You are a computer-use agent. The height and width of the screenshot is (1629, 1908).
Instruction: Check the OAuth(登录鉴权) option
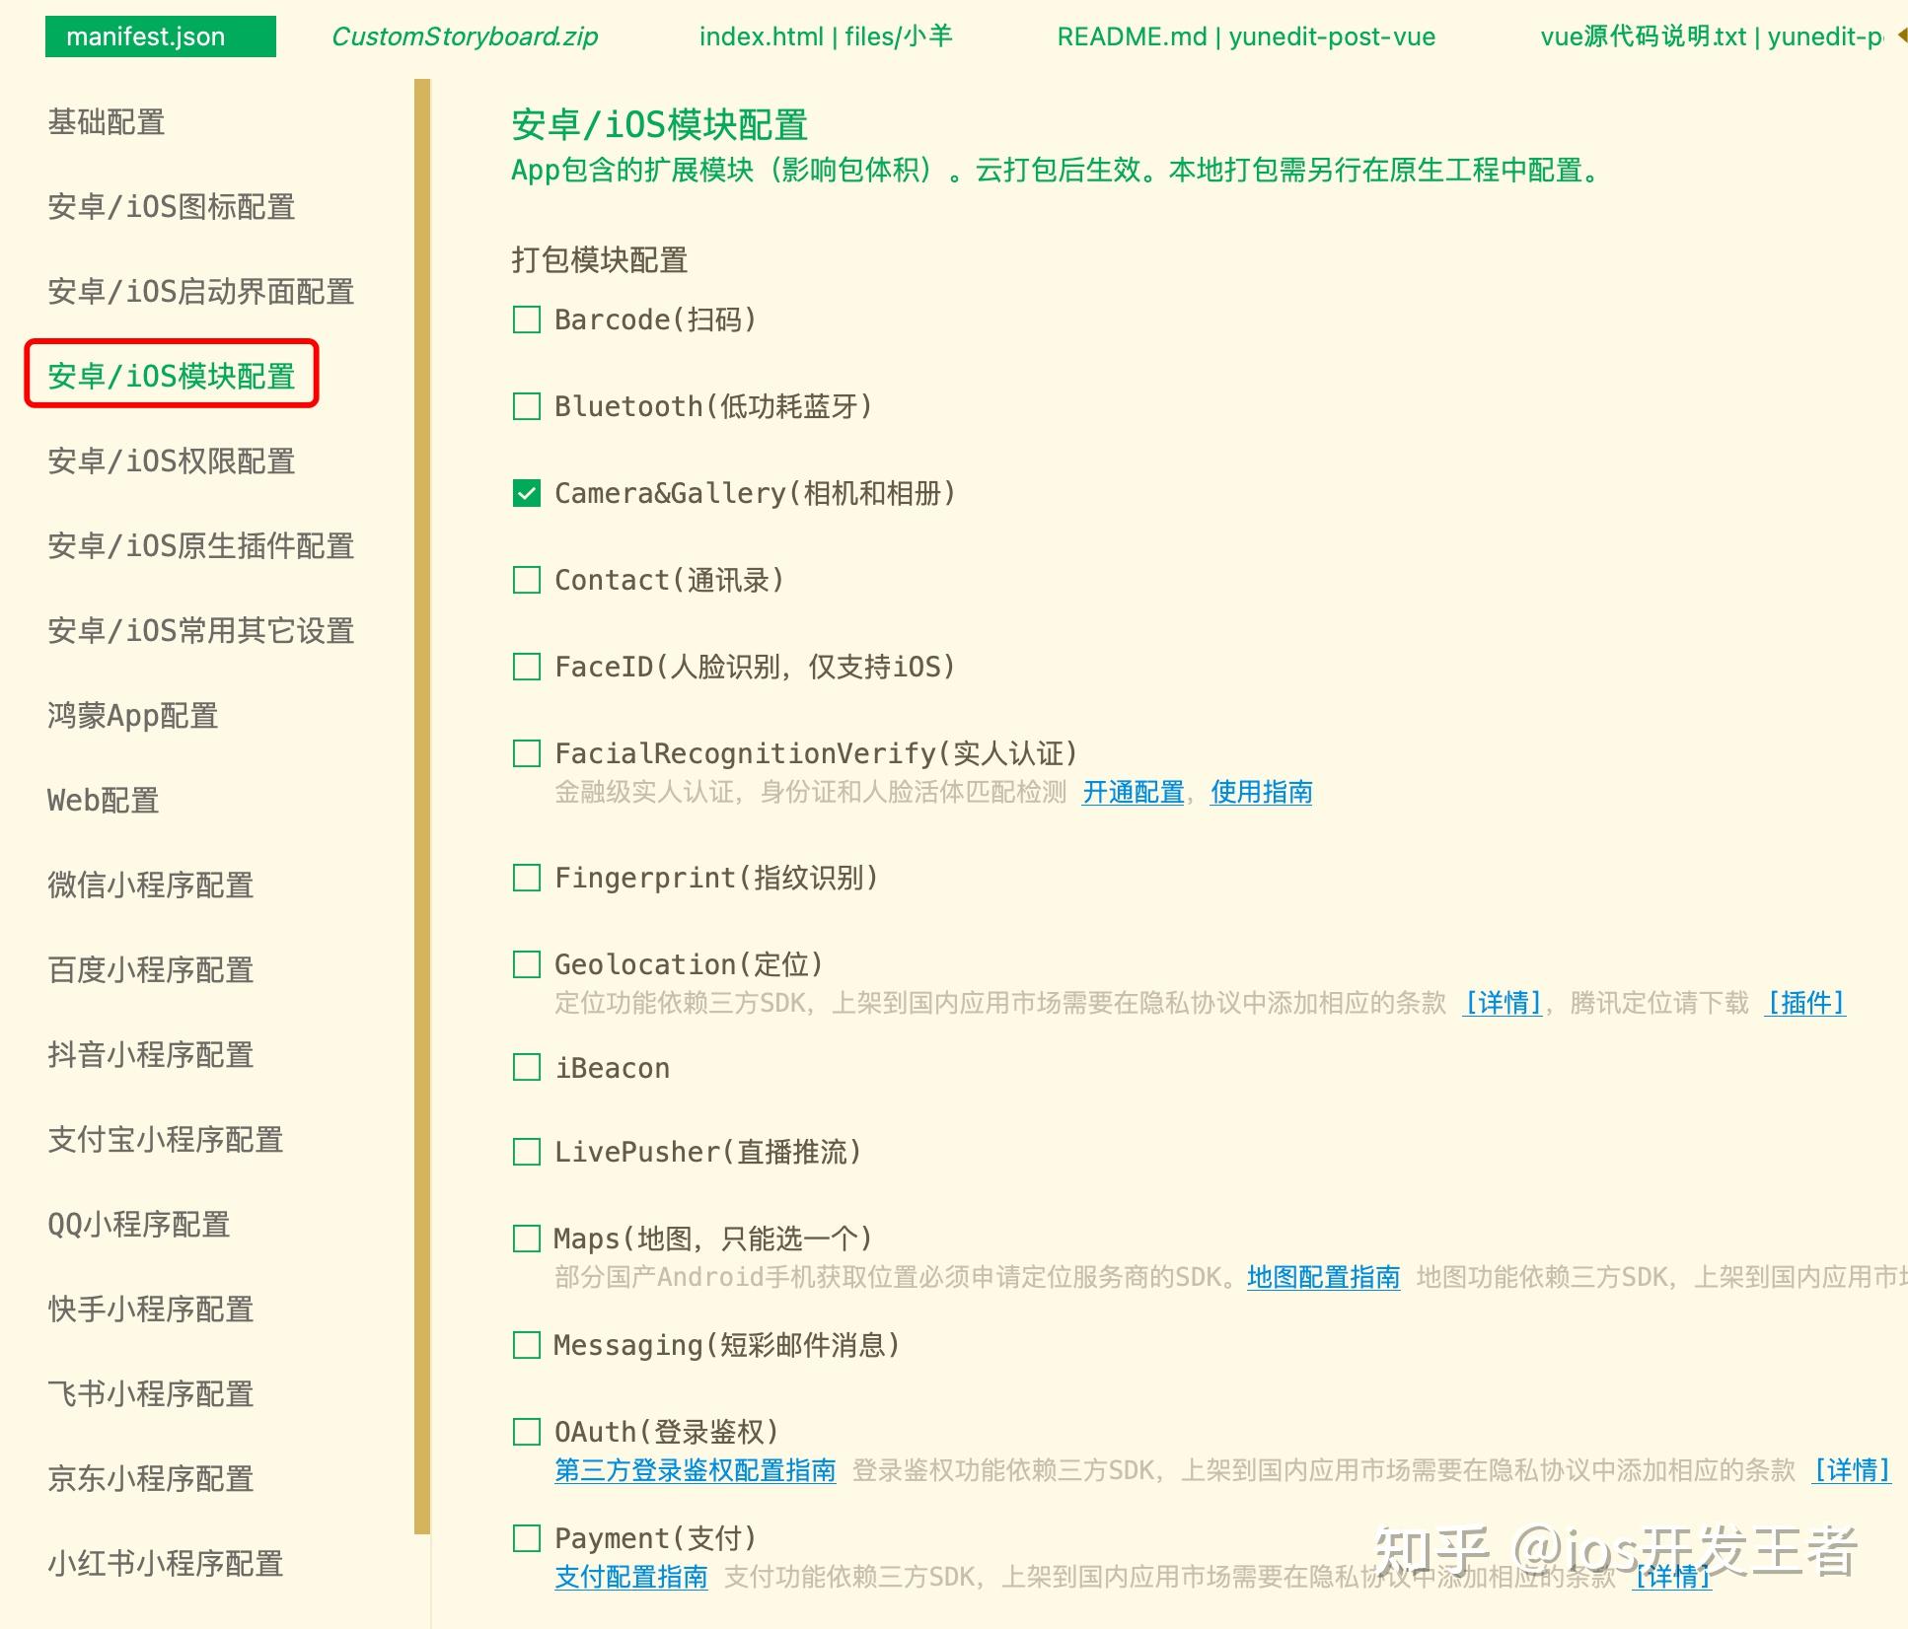(526, 1430)
